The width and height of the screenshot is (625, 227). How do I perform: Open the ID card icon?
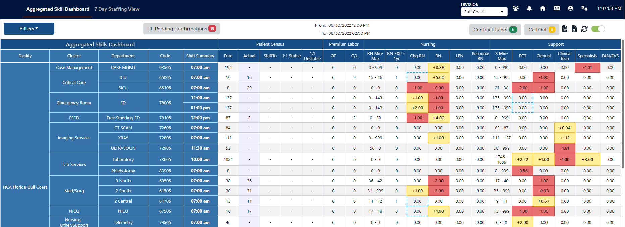pos(557,8)
